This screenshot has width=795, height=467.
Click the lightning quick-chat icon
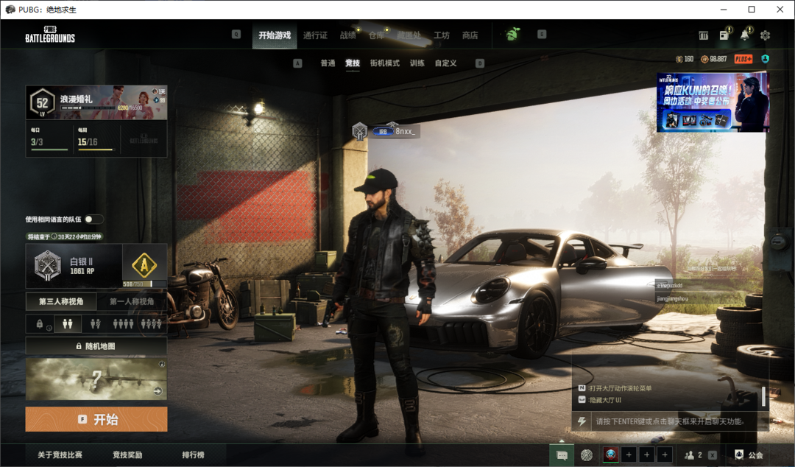582,421
